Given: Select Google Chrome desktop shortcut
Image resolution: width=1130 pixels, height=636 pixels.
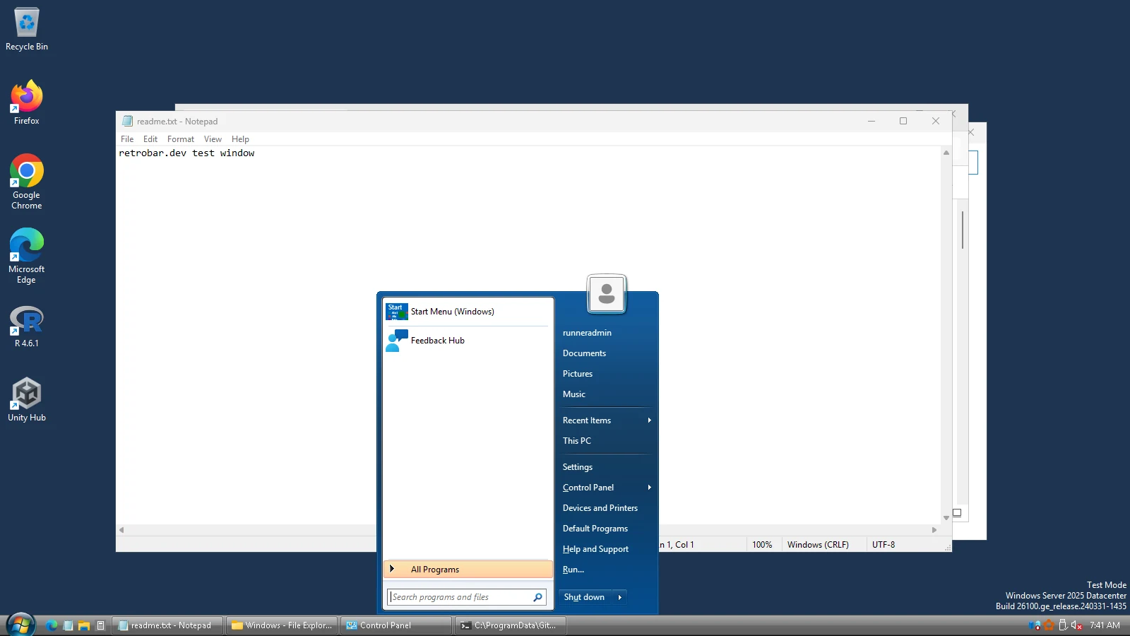Looking at the screenshot, I should coord(27,182).
